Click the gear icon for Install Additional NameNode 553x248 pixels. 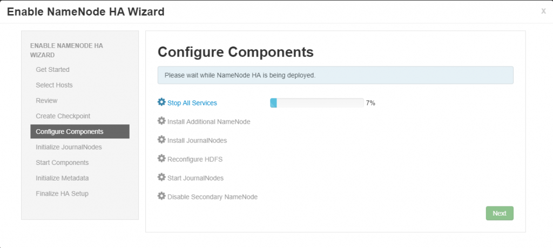(161, 120)
